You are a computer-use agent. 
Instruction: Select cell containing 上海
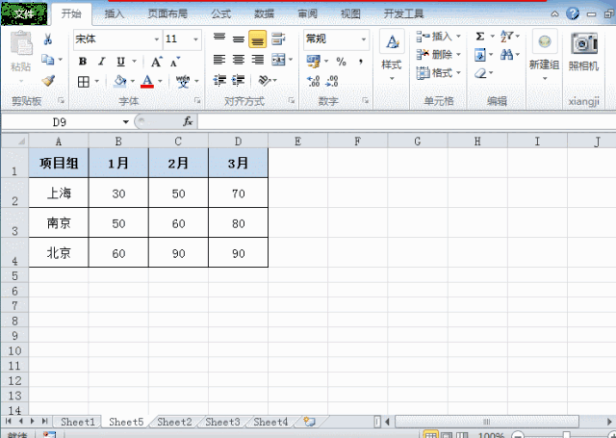pyautogui.click(x=59, y=193)
